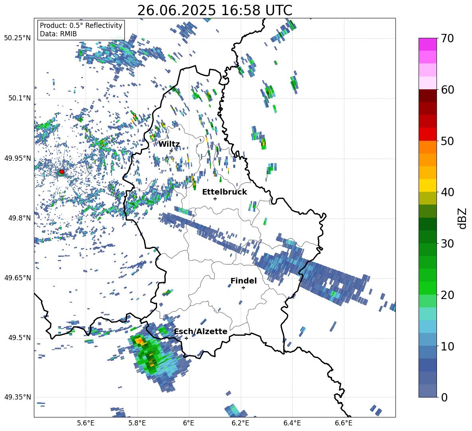Pick the magenta swatch at top of colorbar

[427, 44]
